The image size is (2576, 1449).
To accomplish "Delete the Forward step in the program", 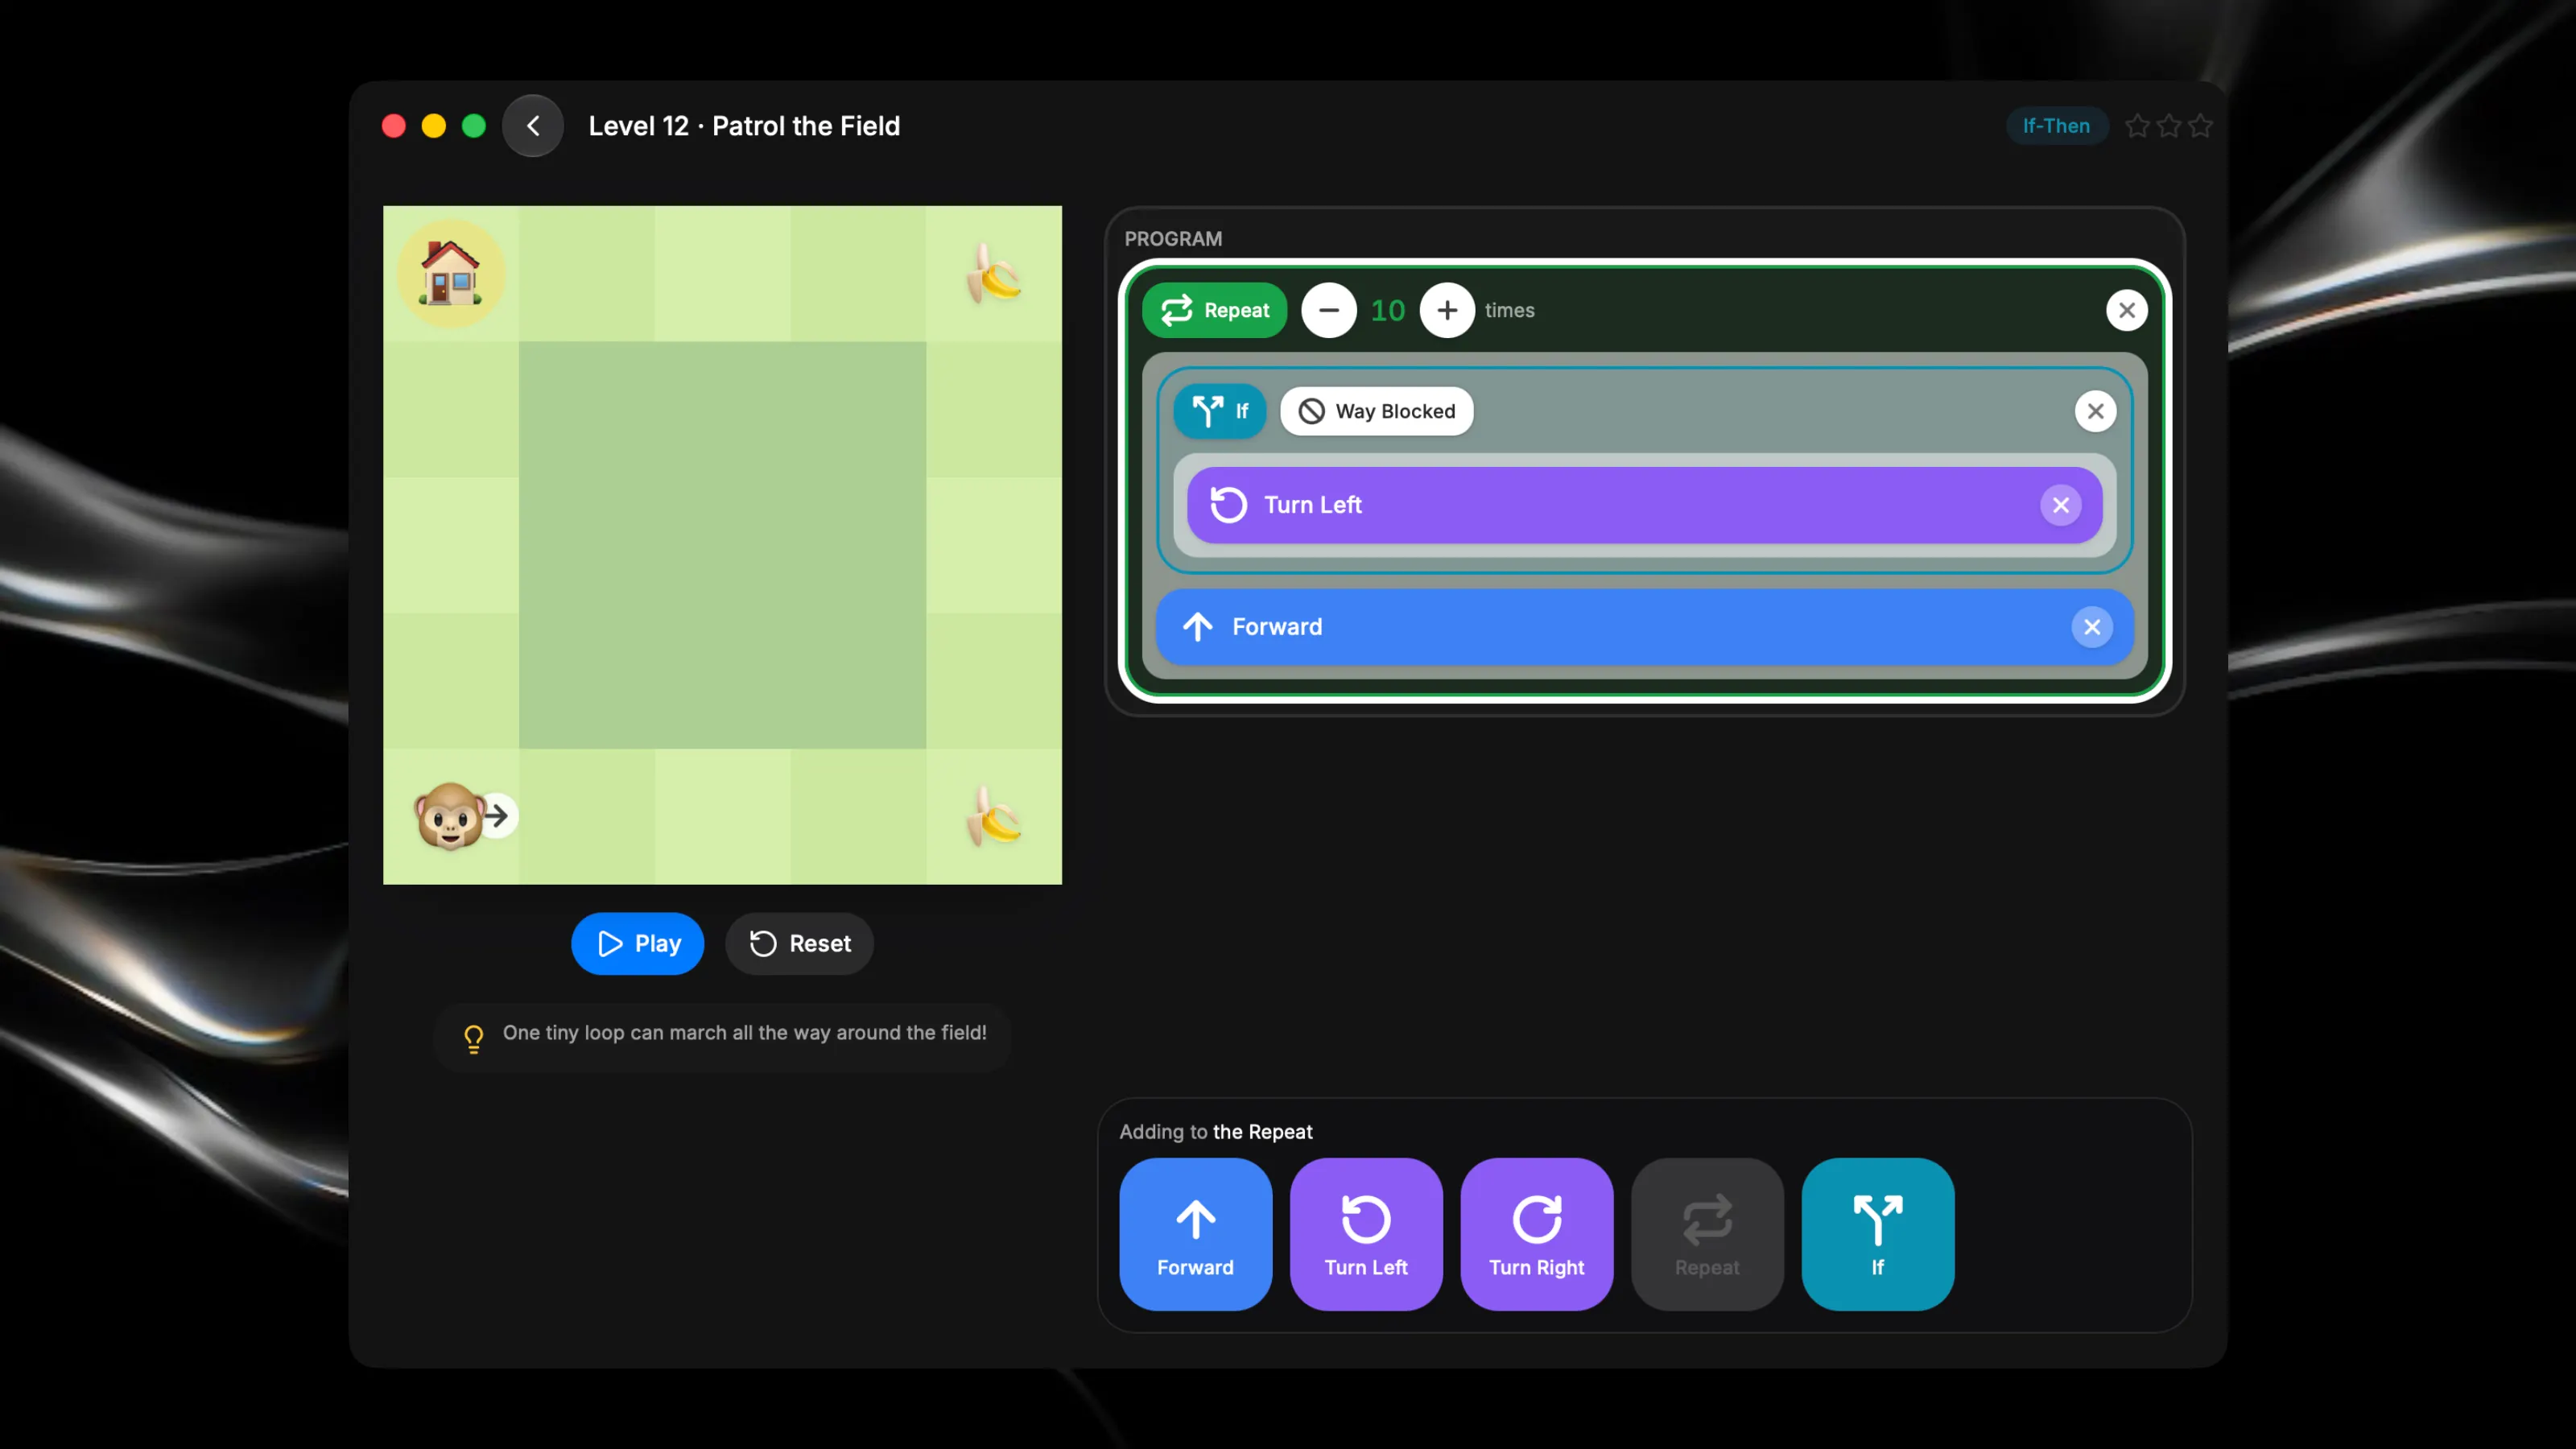I will click(x=2092, y=627).
